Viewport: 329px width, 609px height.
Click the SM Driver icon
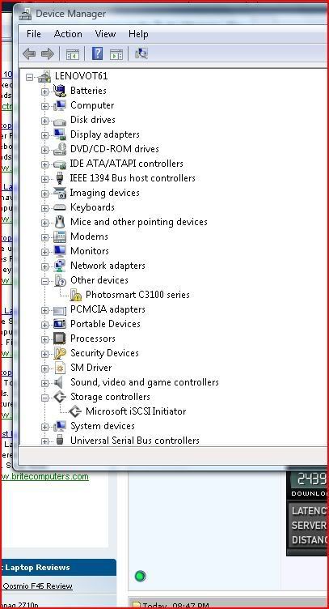tap(60, 368)
